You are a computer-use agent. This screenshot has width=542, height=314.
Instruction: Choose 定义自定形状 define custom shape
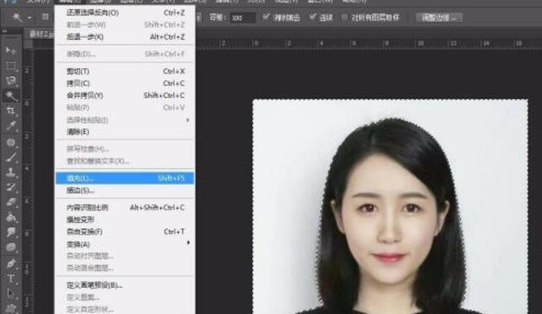125,309
